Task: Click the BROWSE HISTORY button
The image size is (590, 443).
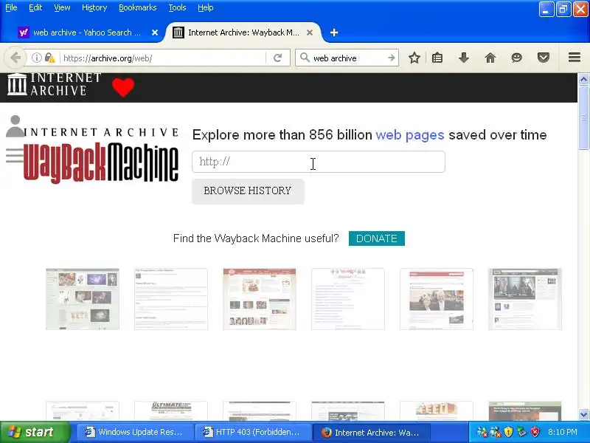Action: [248, 191]
